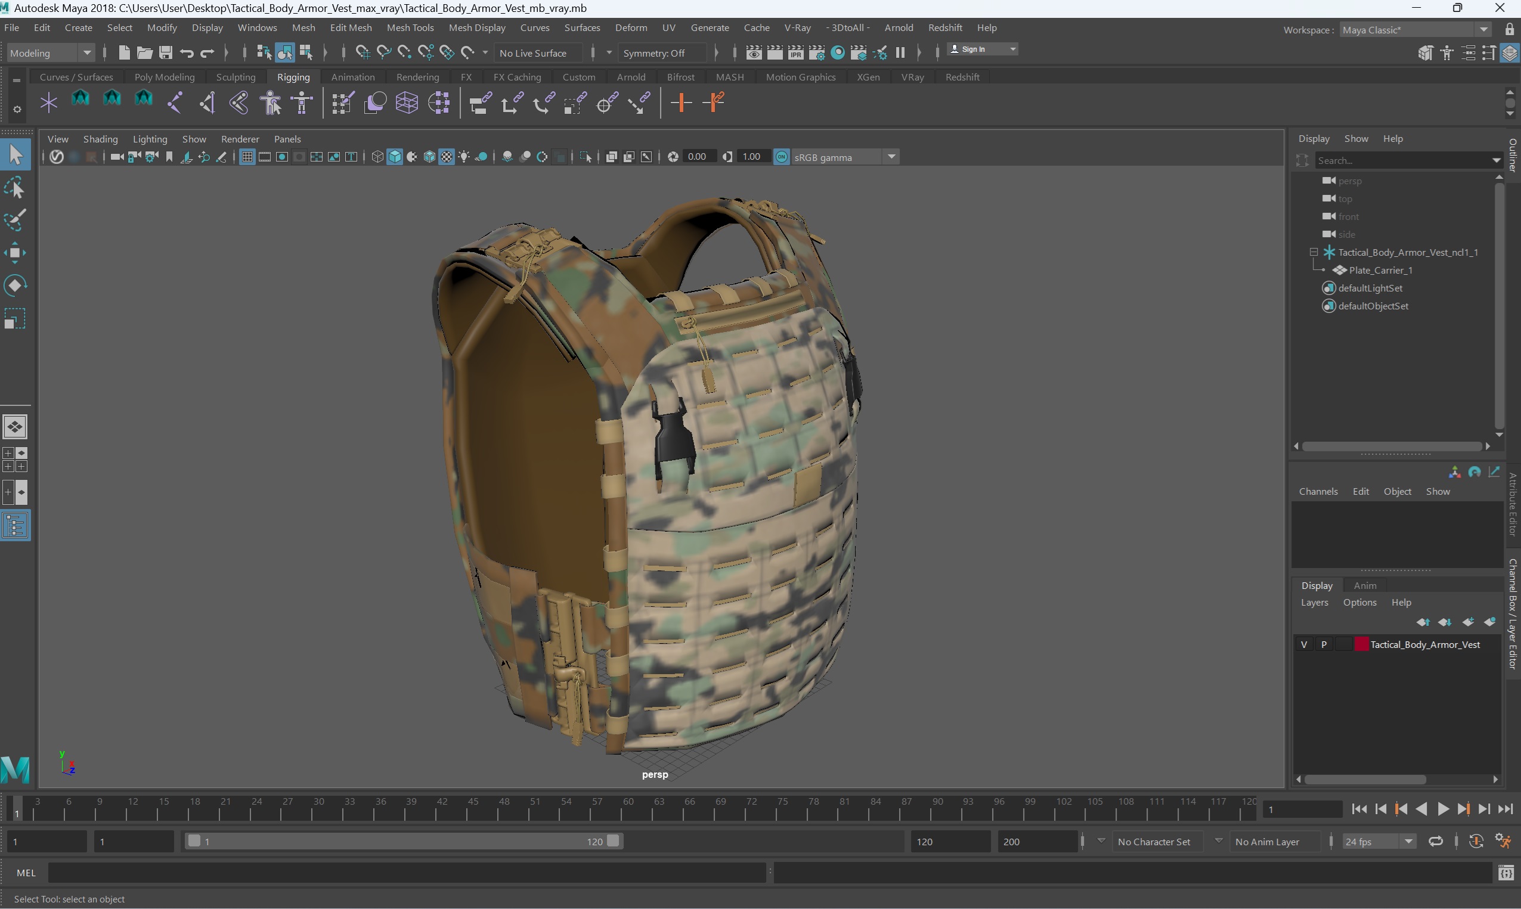The width and height of the screenshot is (1521, 909).
Task: Click the Create Cluster shelf icon
Action: click(x=439, y=103)
